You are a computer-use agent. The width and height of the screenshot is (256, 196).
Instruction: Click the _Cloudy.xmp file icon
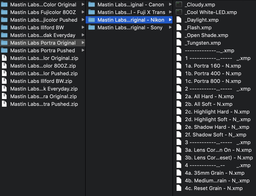pyautogui.click(x=179, y=5)
